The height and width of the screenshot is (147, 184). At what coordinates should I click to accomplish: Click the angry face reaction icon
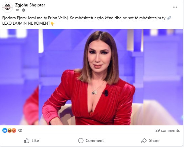pos(14,130)
